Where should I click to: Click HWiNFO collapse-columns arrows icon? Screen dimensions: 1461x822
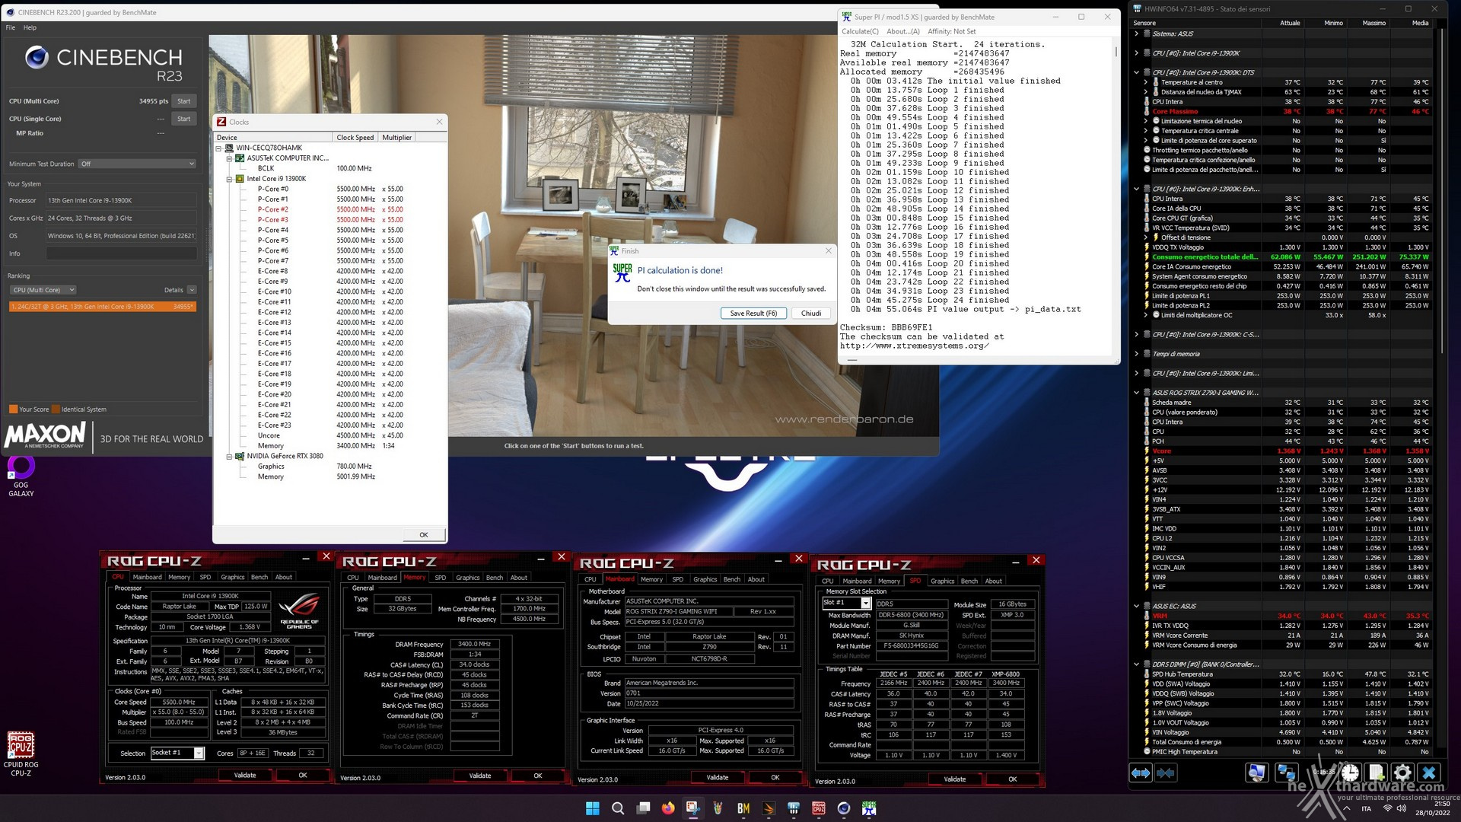pyautogui.click(x=1166, y=773)
